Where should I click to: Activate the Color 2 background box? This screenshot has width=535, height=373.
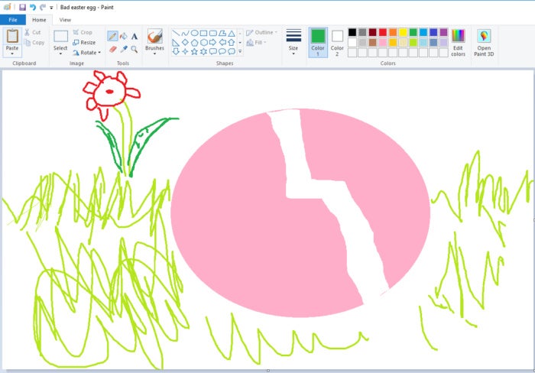point(337,42)
